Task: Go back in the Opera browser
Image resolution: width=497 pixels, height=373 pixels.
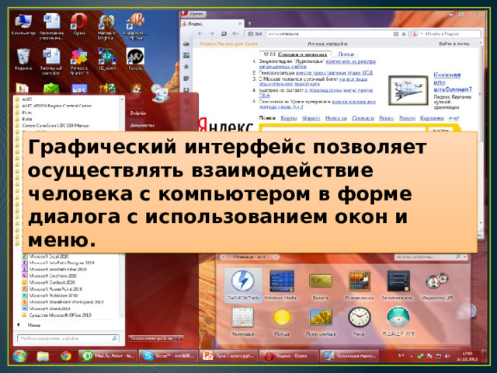Action: [x=200, y=33]
